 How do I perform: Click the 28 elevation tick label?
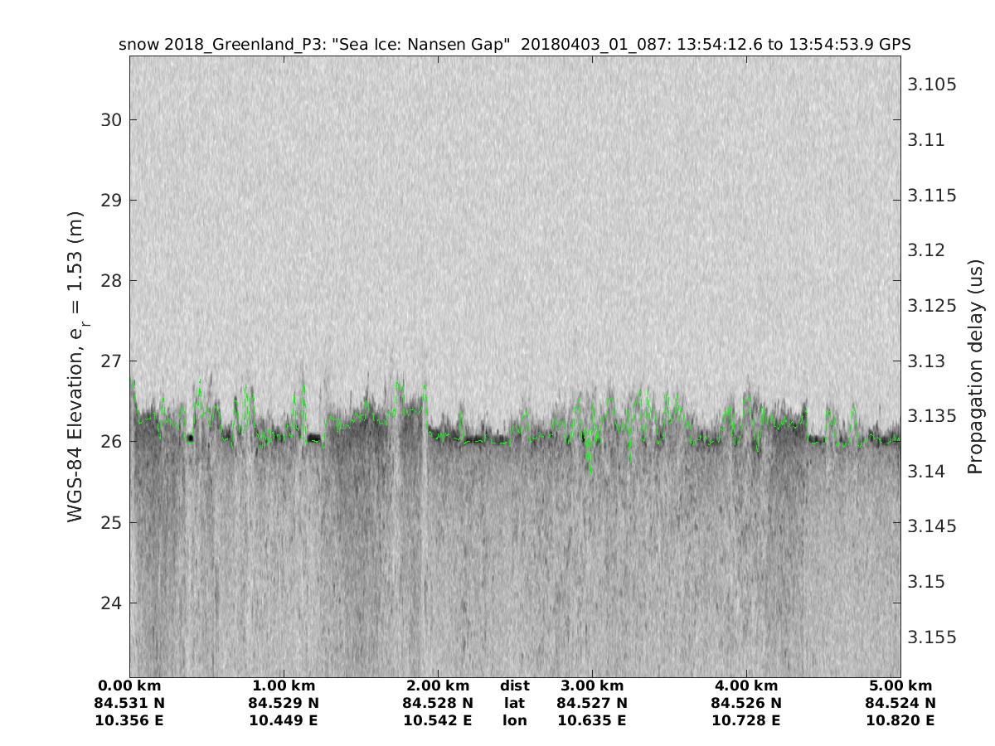pos(111,280)
